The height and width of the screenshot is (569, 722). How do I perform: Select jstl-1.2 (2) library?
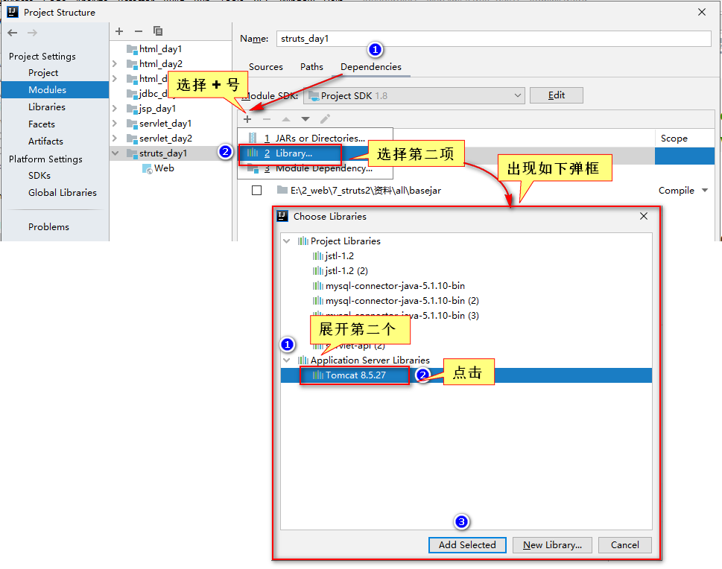[346, 270]
